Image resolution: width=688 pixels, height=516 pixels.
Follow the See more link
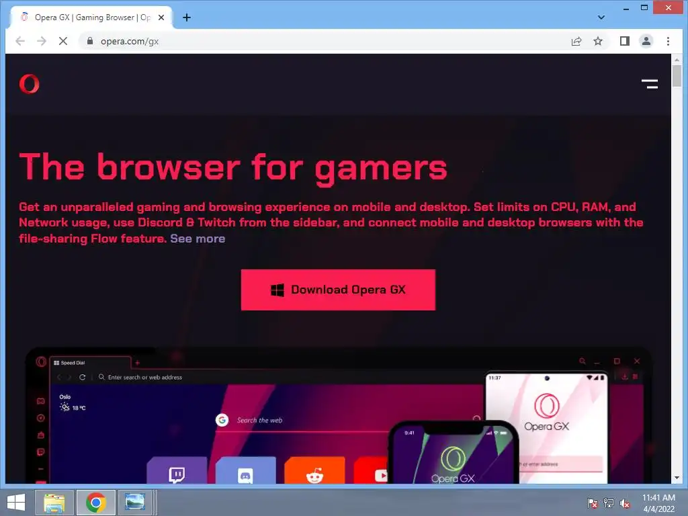(198, 239)
